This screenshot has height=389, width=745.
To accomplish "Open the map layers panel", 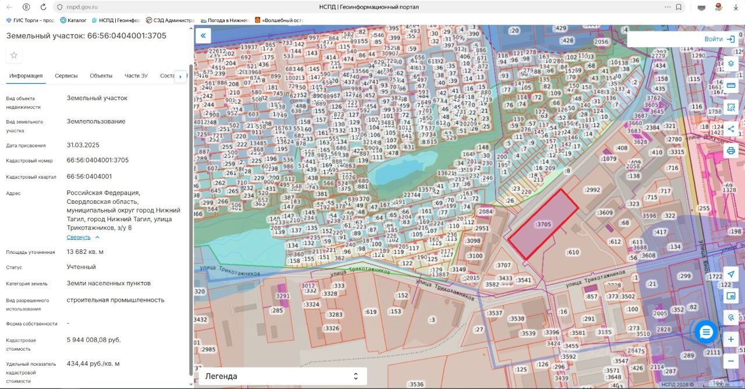I will [731, 64].
